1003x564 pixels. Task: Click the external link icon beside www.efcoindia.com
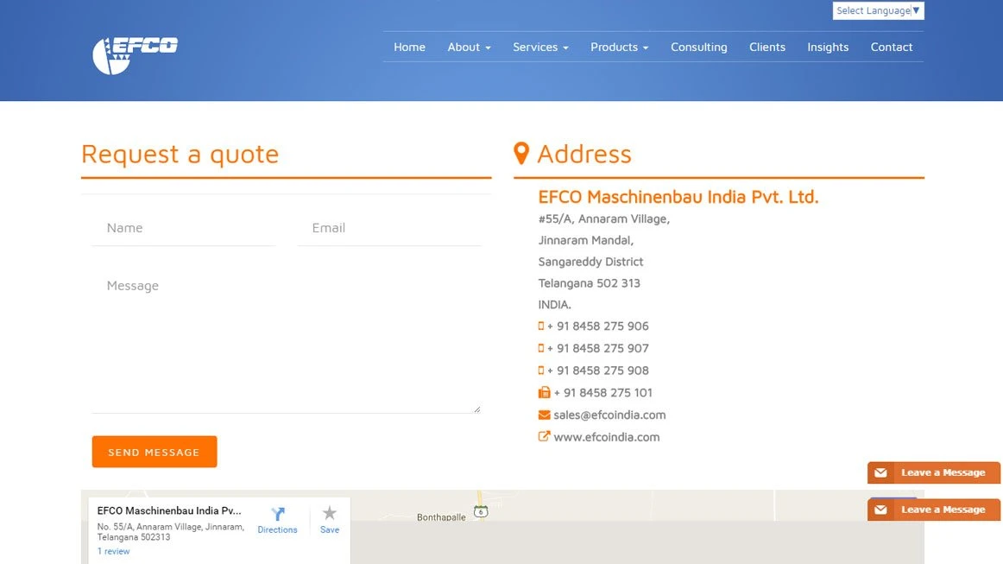pos(543,436)
